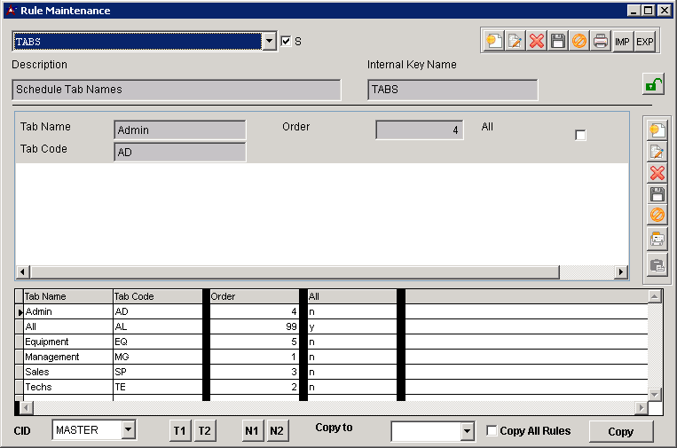Click the N1 button
The image size is (677, 448).
click(252, 431)
